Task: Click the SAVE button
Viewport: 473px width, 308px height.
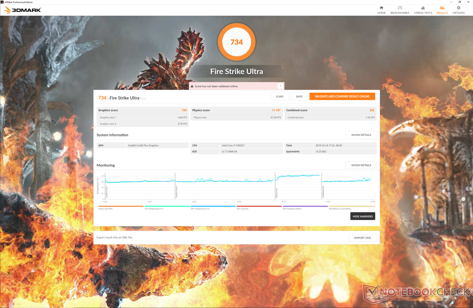Action: (x=299, y=96)
